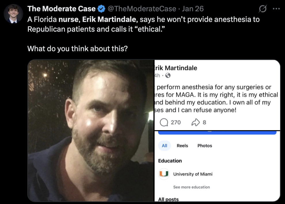Open the bearded man photo
Screen dimensions: 285x204
[x=91, y=130]
